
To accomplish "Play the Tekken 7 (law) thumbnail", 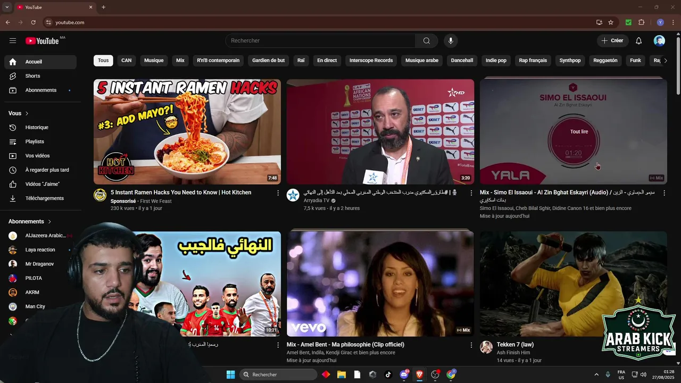I will (x=573, y=284).
